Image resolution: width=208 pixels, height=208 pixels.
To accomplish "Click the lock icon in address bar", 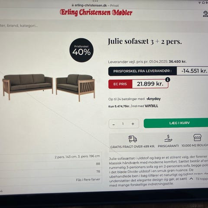I will pyautogui.click(x=73, y=5).
